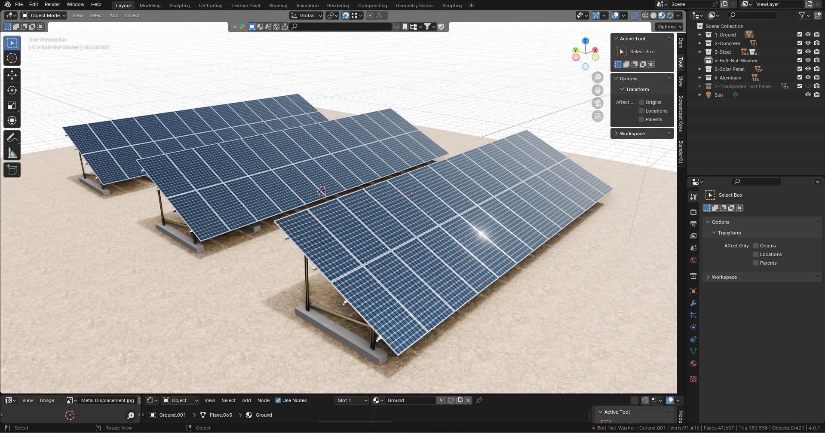Show 7-Transparent Test Panel in viewport

coord(808,86)
